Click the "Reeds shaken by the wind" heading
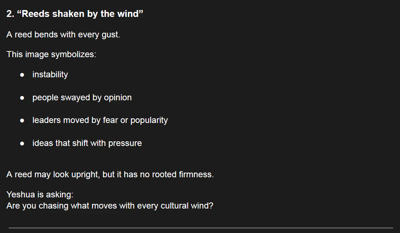Viewport: 400px width, 233px height. click(80, 14)
